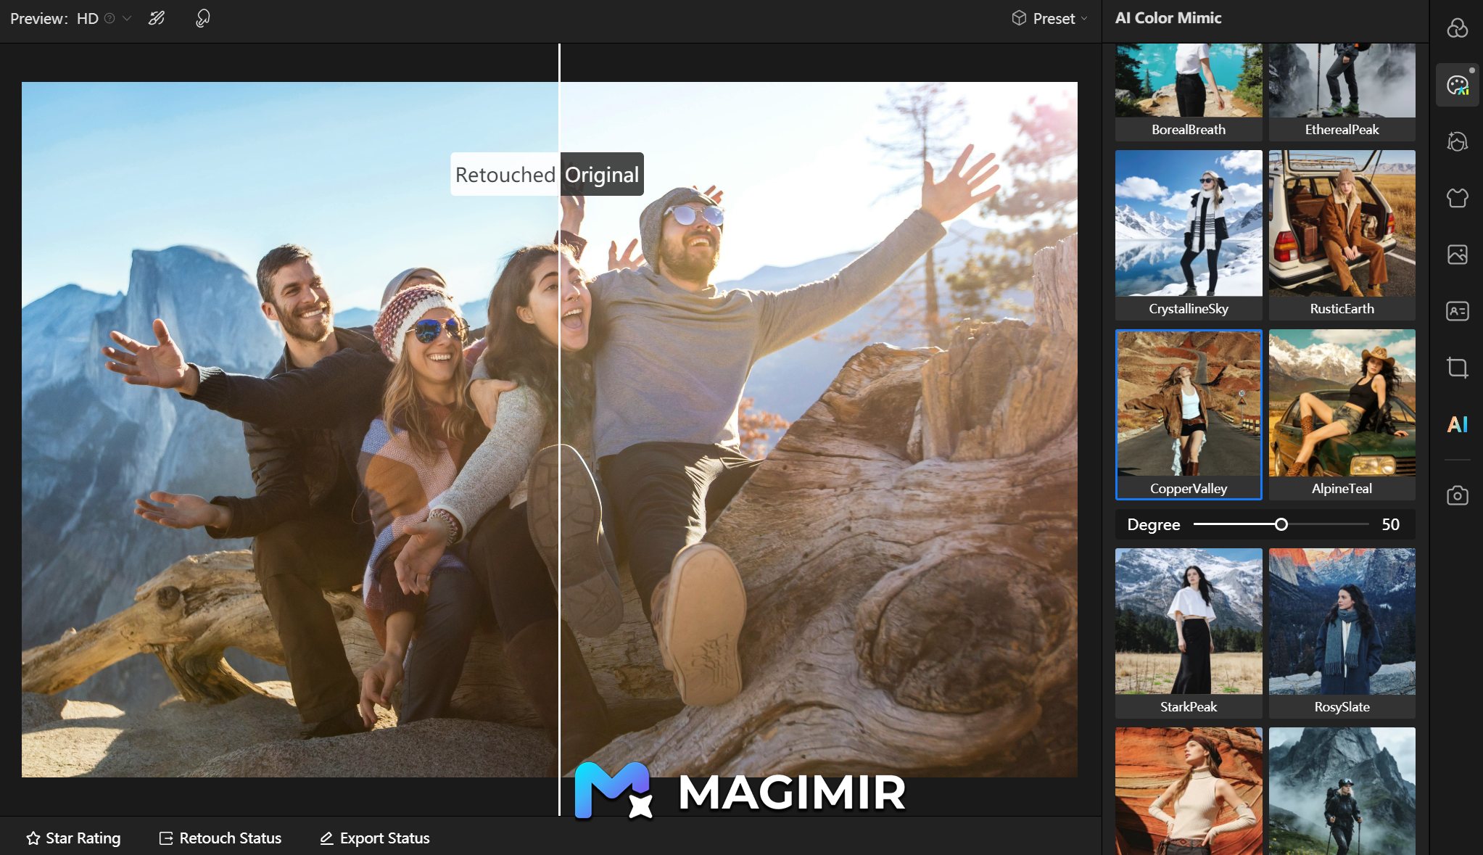The image size is (1483, 855).
Task: Open the background image adjustment panel
Action: click(1457, 255)
